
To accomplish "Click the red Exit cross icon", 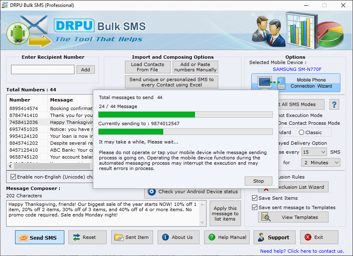I will pyautogui.click(x=308, y=237).
